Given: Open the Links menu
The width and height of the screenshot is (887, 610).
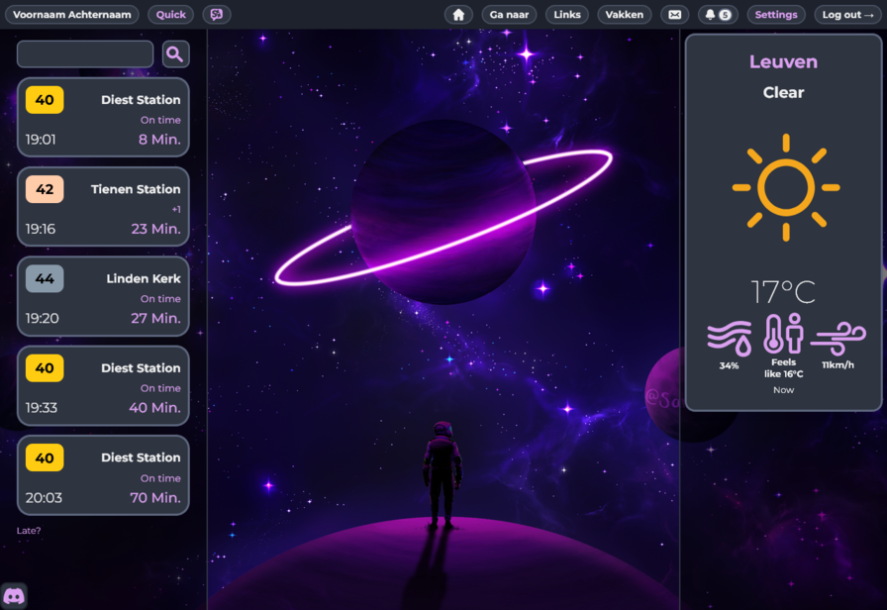Looking at the screenshot, I should coord(567,15).
